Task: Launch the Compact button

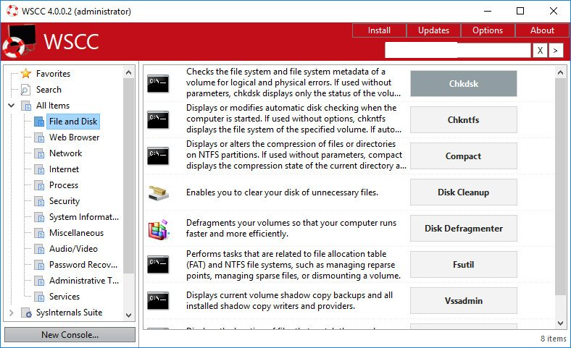Action: click(x=464, y=156)
